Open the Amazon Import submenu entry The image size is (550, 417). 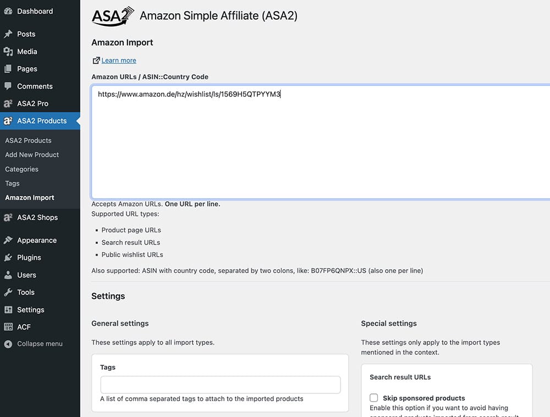(29, 197)
